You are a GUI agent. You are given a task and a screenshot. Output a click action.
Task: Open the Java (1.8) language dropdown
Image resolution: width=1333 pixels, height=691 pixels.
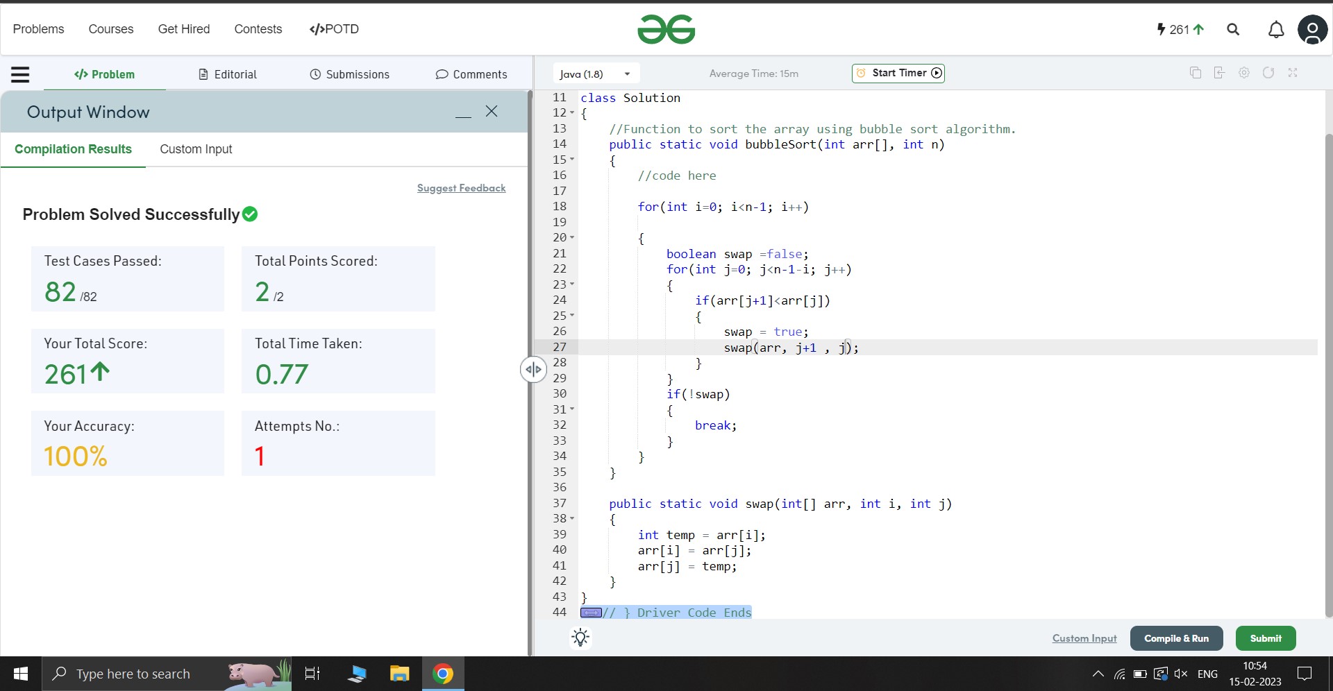pos(596,74)
